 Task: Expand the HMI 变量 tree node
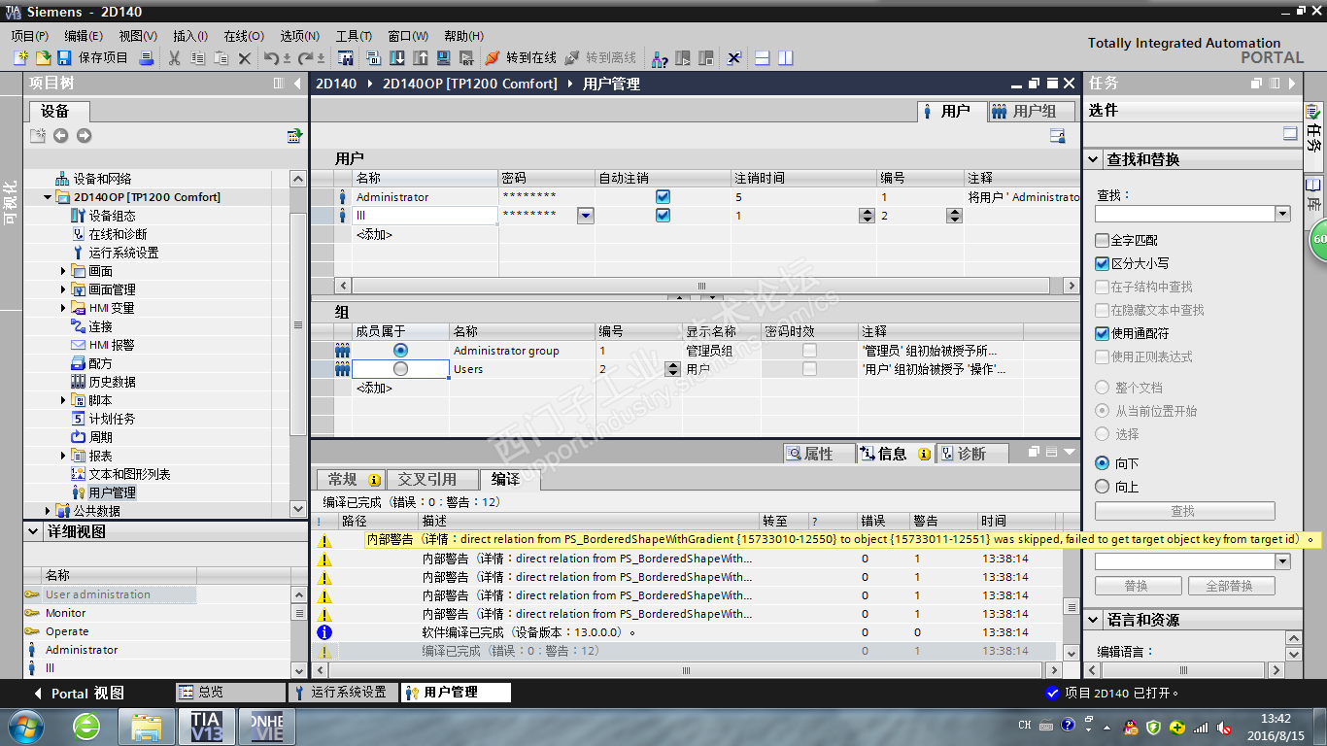[x=63, y=308]
